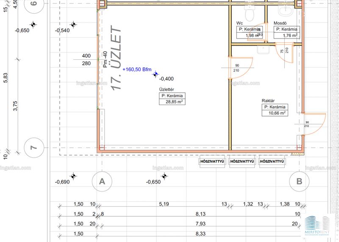Viewport: 339px width, 242px height.
Task: Click the "8,33" horizontal dimension
Action: [x=200, y=234]
